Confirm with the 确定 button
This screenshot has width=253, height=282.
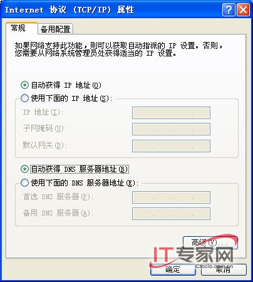tap(173, 269)
